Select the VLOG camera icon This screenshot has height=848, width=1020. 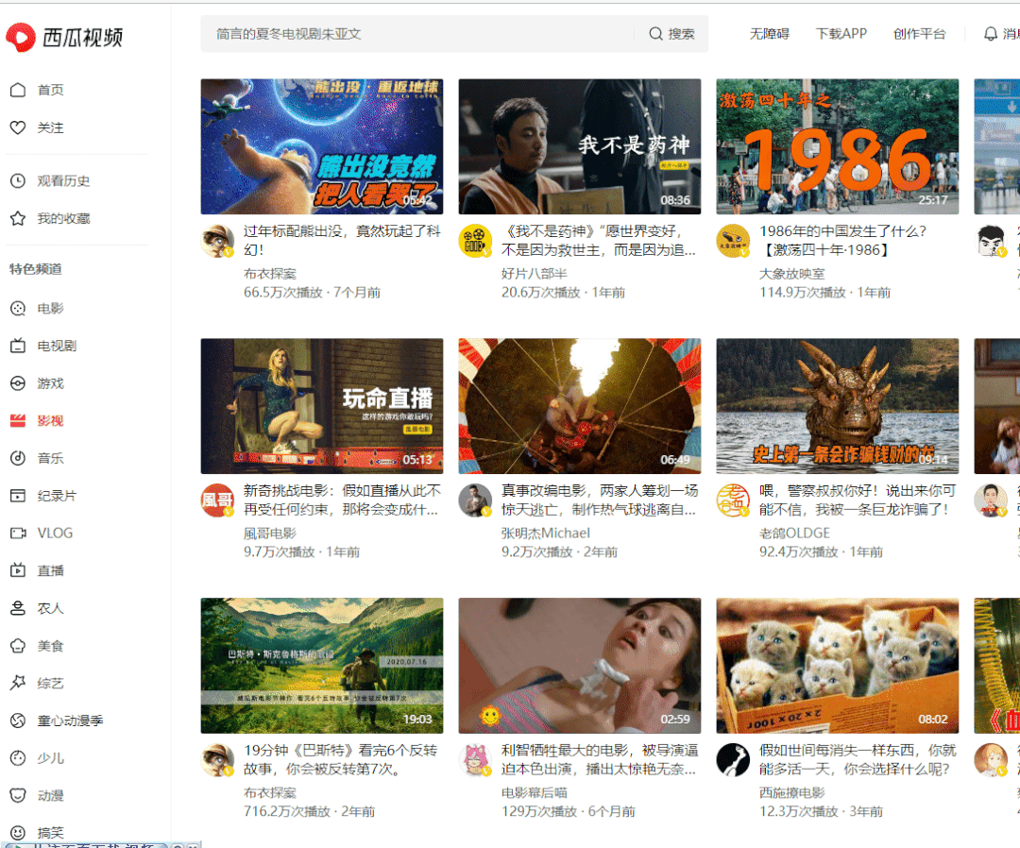click(18, 534)
